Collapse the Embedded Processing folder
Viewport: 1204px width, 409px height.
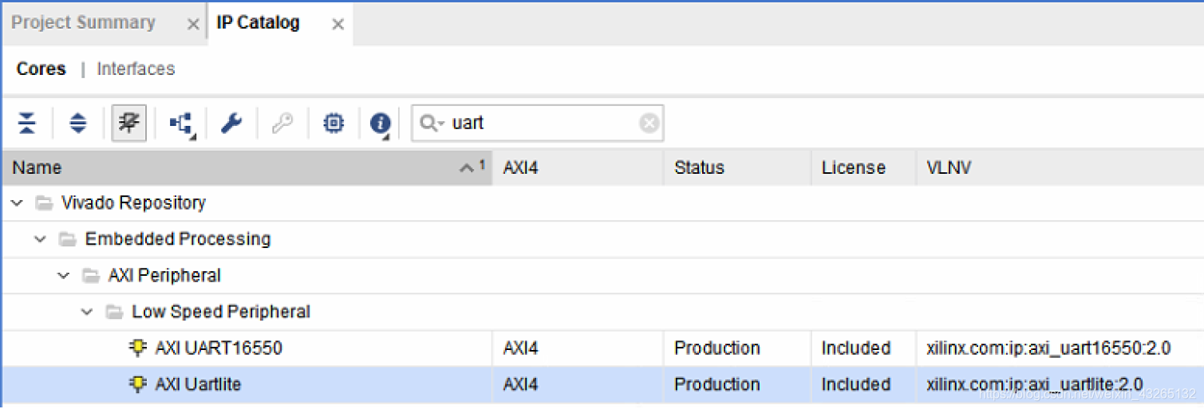pyautogui.click(x=40, y=239)
